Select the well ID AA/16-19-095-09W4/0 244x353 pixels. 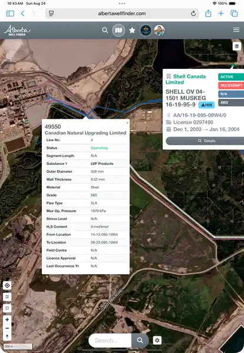(x=200, y=115)
